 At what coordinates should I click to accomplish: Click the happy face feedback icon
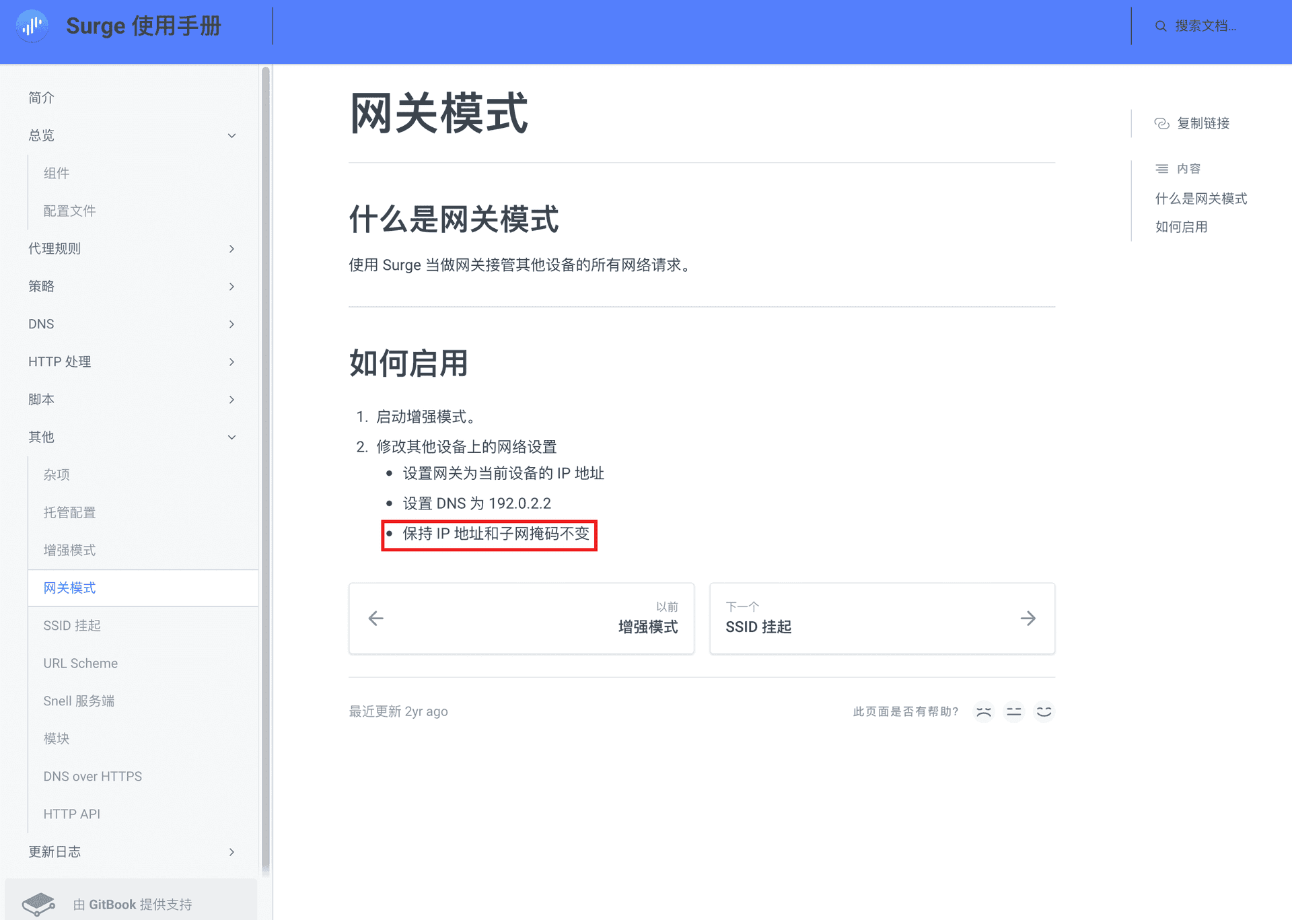[1044, 711]
